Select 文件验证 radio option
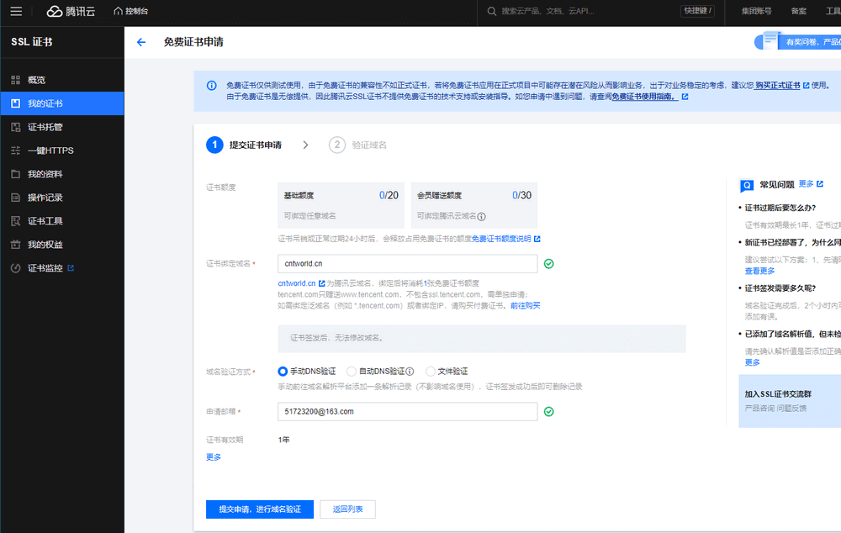841x533 pixels. (431, 372)
